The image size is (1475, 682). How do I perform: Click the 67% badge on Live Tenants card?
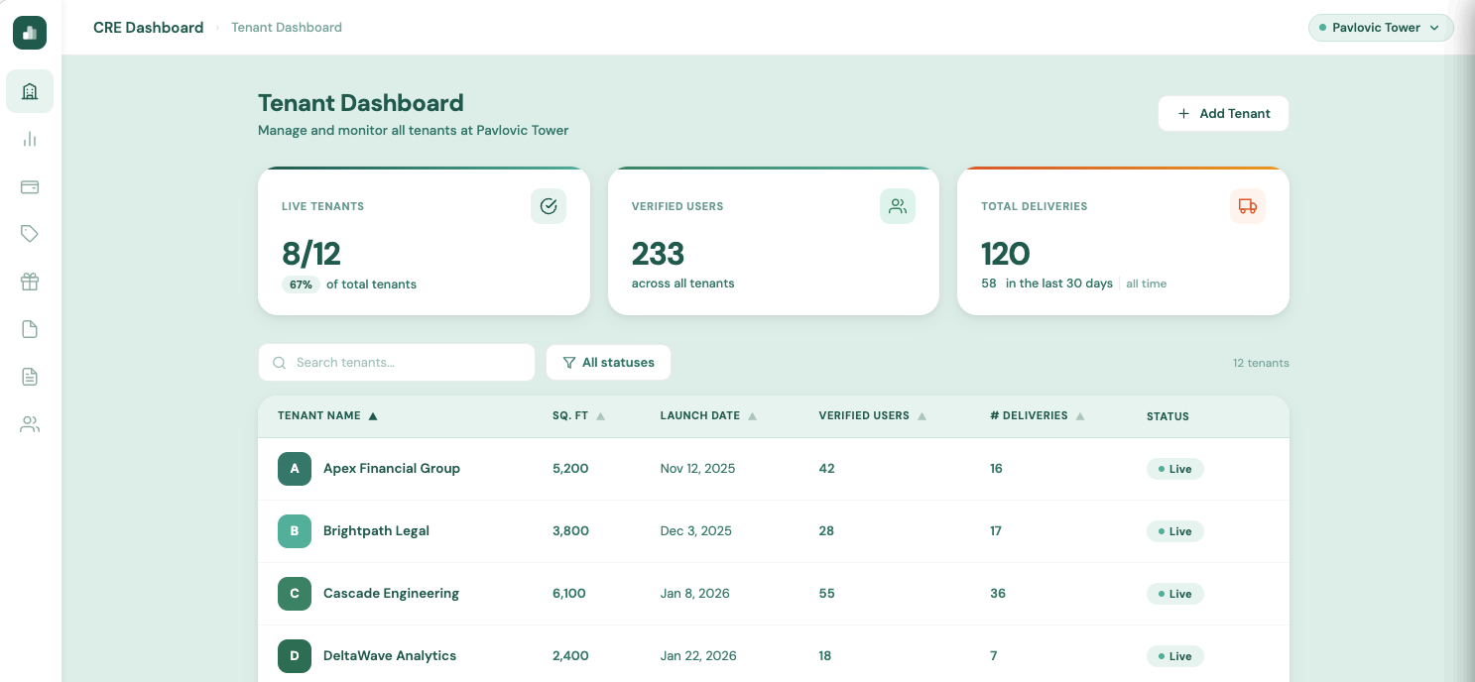click(301, 284)
